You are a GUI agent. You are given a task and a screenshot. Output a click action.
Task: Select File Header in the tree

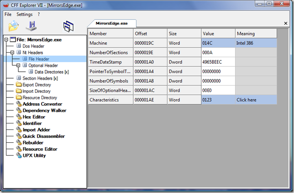coord(39,59)
